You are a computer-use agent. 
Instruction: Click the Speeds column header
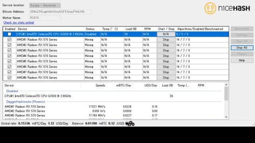[x=100, y=85]
